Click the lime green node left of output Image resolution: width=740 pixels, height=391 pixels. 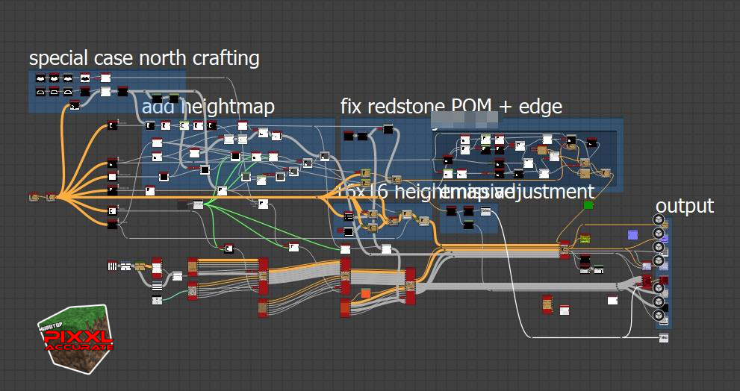[585, 239]
